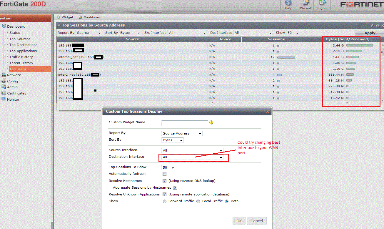This screenshot has width=384, height=229.
Task: Click the yellow warning icon beside Custom Widget Name
Action: tap(211, 122)
